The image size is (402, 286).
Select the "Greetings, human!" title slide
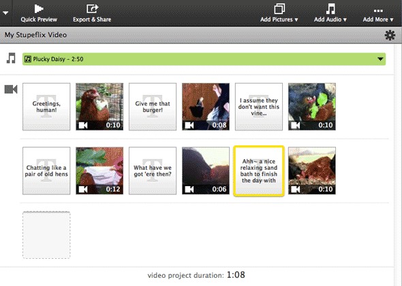pyautogui.click(x=46, y=107)
